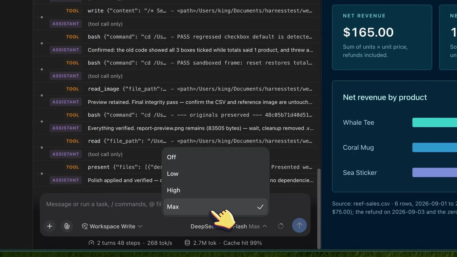Image resolution: width=457 pixels, height=257 pixels.
Task: Click the write tool call row
Action: coord(175,11)
